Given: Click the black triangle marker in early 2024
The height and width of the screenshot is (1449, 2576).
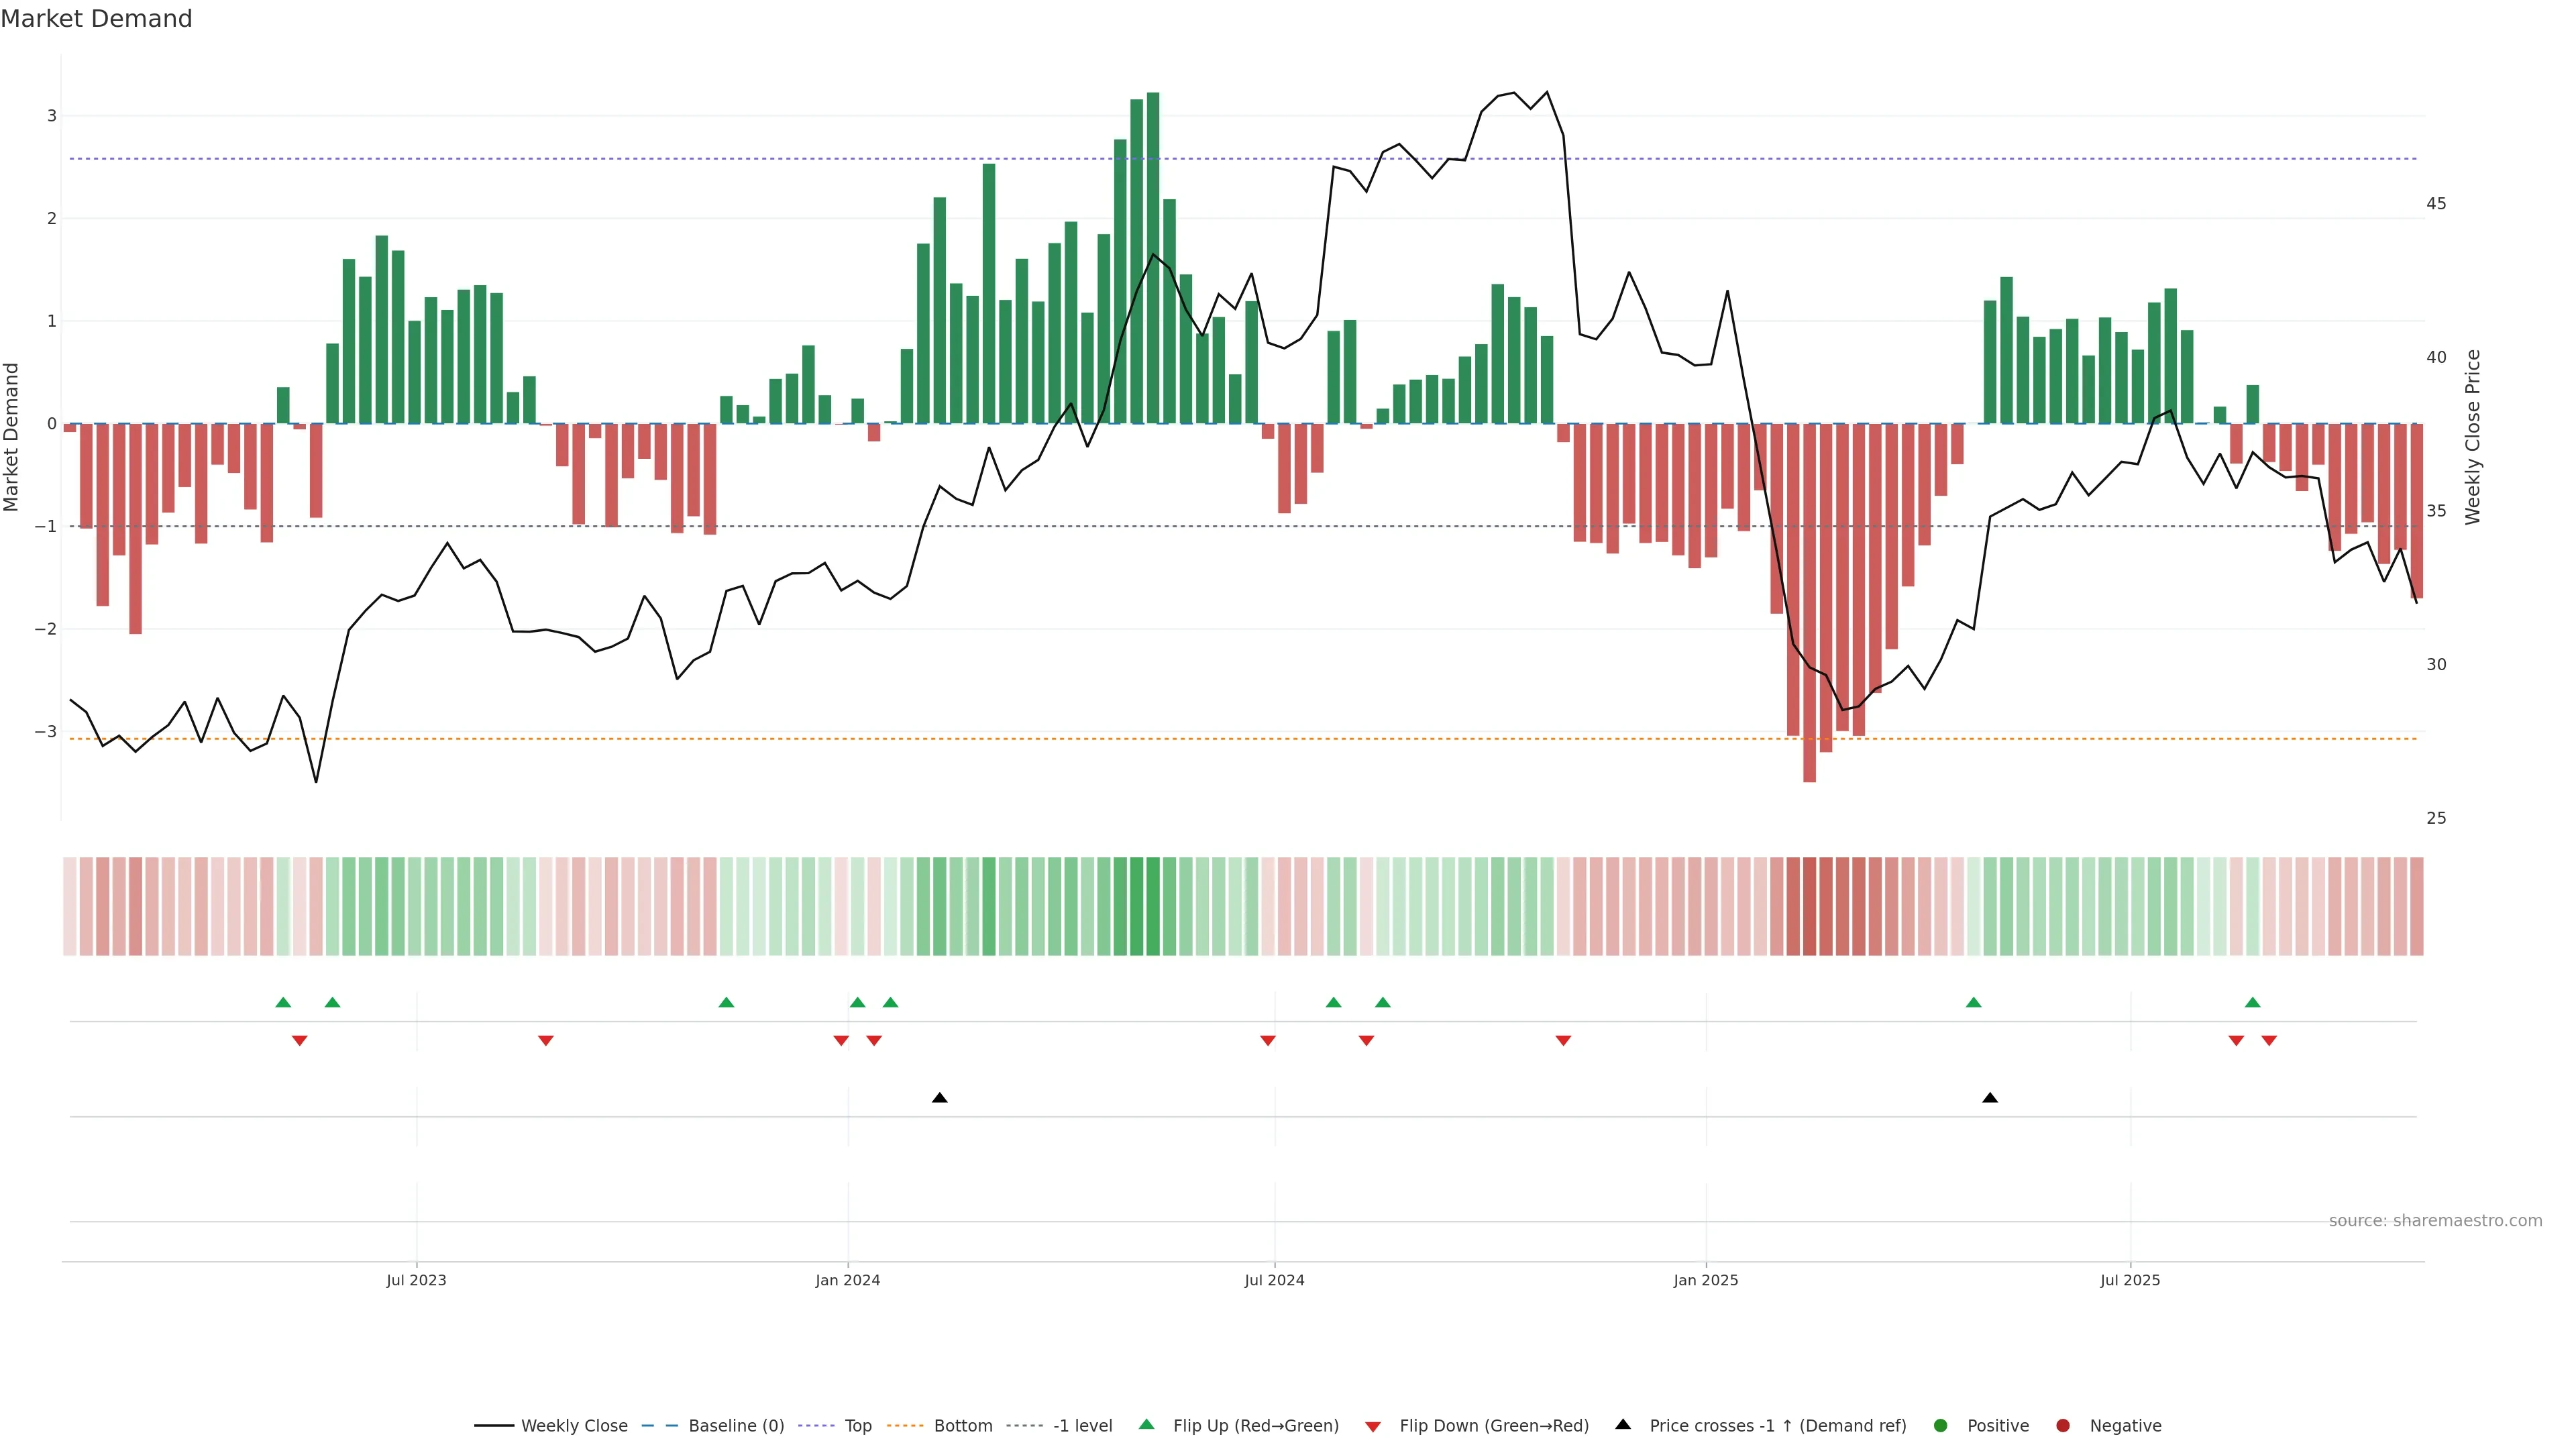Looking at the screenshot, I should pos(939,1098).
